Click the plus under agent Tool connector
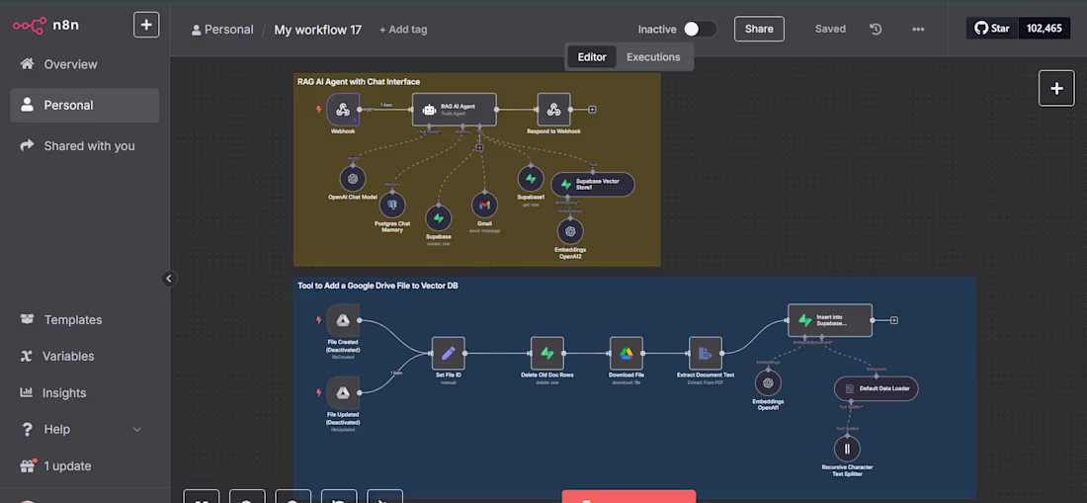The width and height of the screenshot is (1087, 503). click(x=479, y=147)
